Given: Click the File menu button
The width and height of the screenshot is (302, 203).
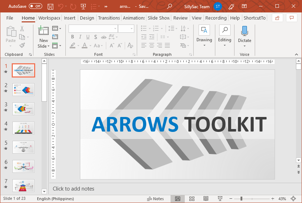Looking at the screenshot, I should (10, 18).
